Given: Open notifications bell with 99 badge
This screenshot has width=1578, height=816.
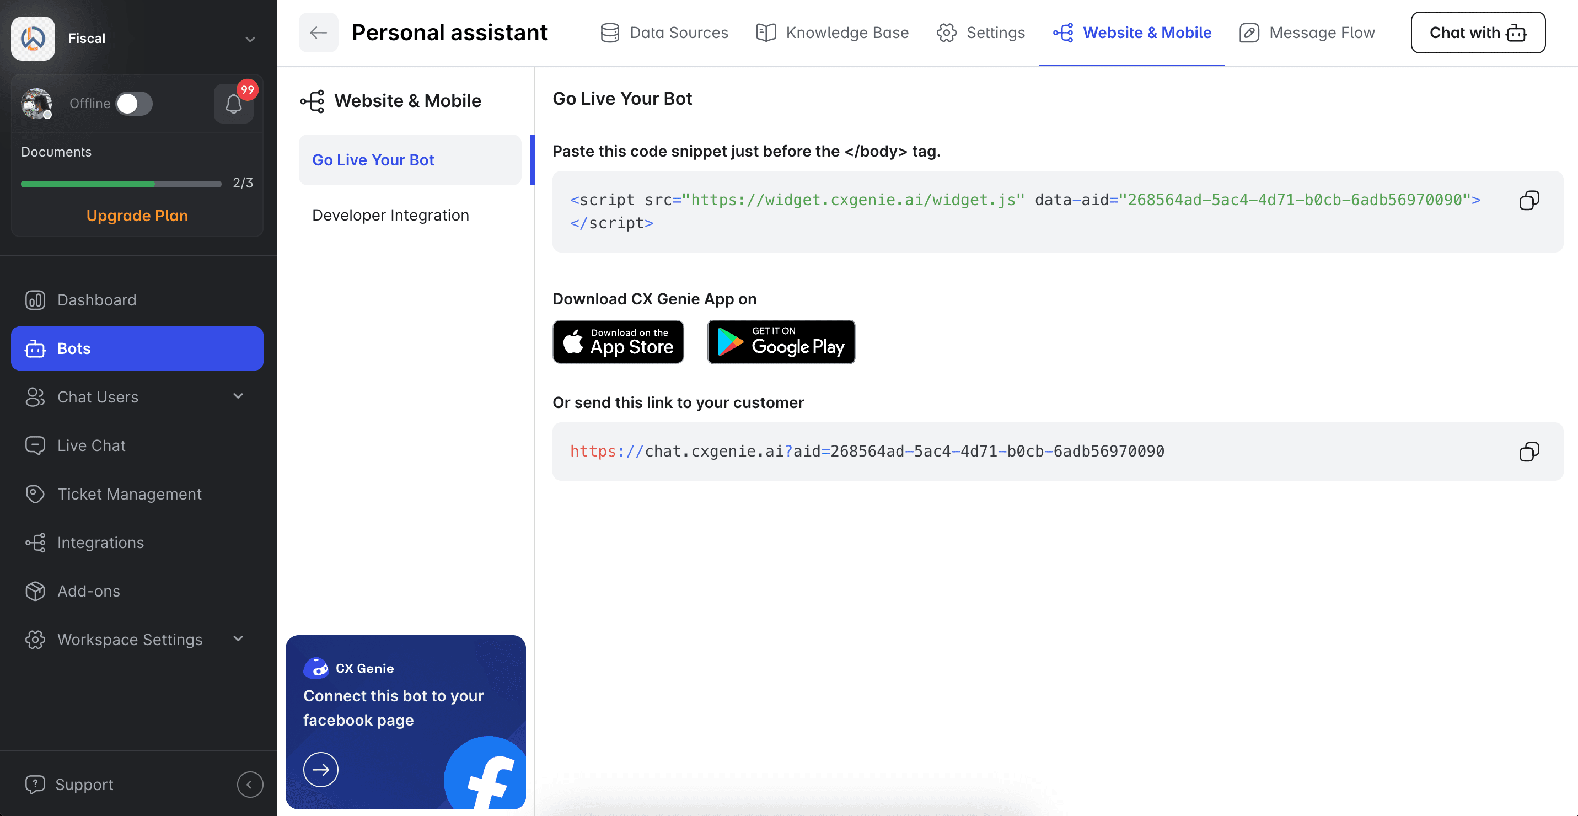Looking at the screenshot, I should (x=233, y=104).
